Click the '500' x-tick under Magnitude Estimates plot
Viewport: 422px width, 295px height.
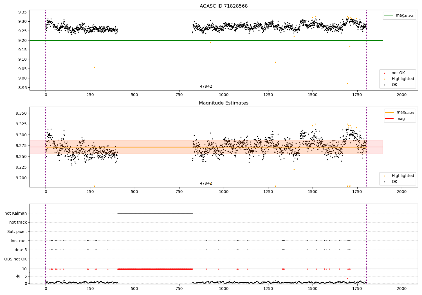coord(134,192)
